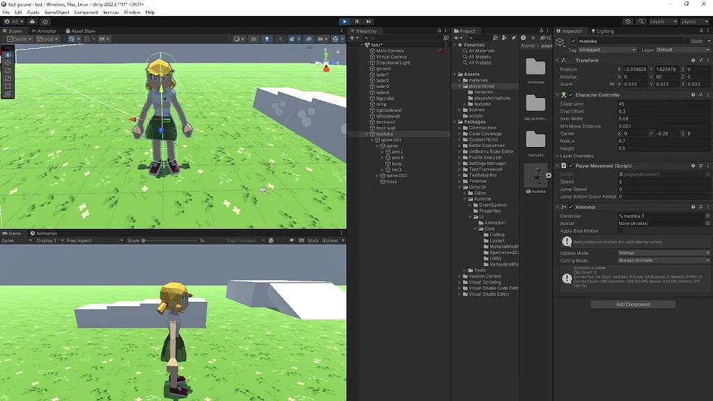Mute game audio in the Game view toolbar
The image size is (713, 401).
tap(292, 239)
